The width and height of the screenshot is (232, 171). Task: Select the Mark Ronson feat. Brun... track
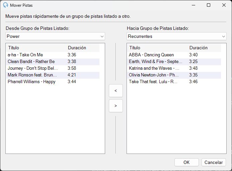coord(53,75)
